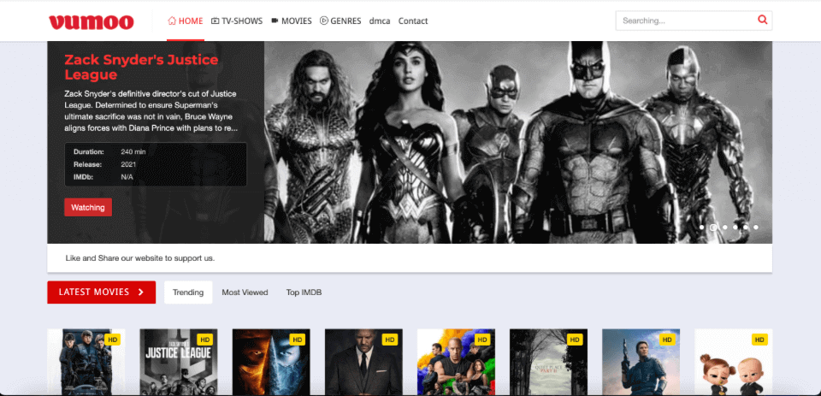The image size is (821, 396).
Task: Open the HOME nav item
Action: pyautogui.click(x=186, y=21)
